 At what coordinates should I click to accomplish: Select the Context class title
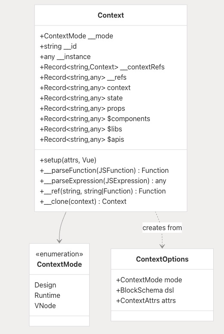[x=111, y=16]
